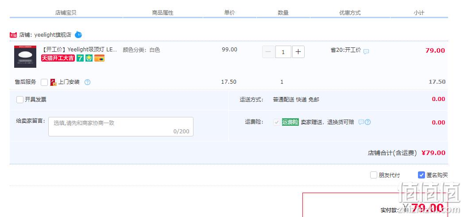The height and width of the screenshot is (217, 464).
Task: Click the 优惠方式 column header
Action: tap(350, 13)
